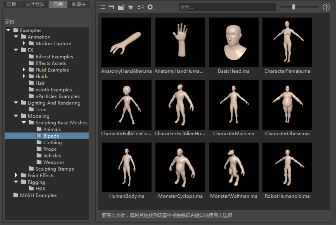Viewport: 336px width, 225px height.
Task: Click the 搜索 search field
Action: 227,7
